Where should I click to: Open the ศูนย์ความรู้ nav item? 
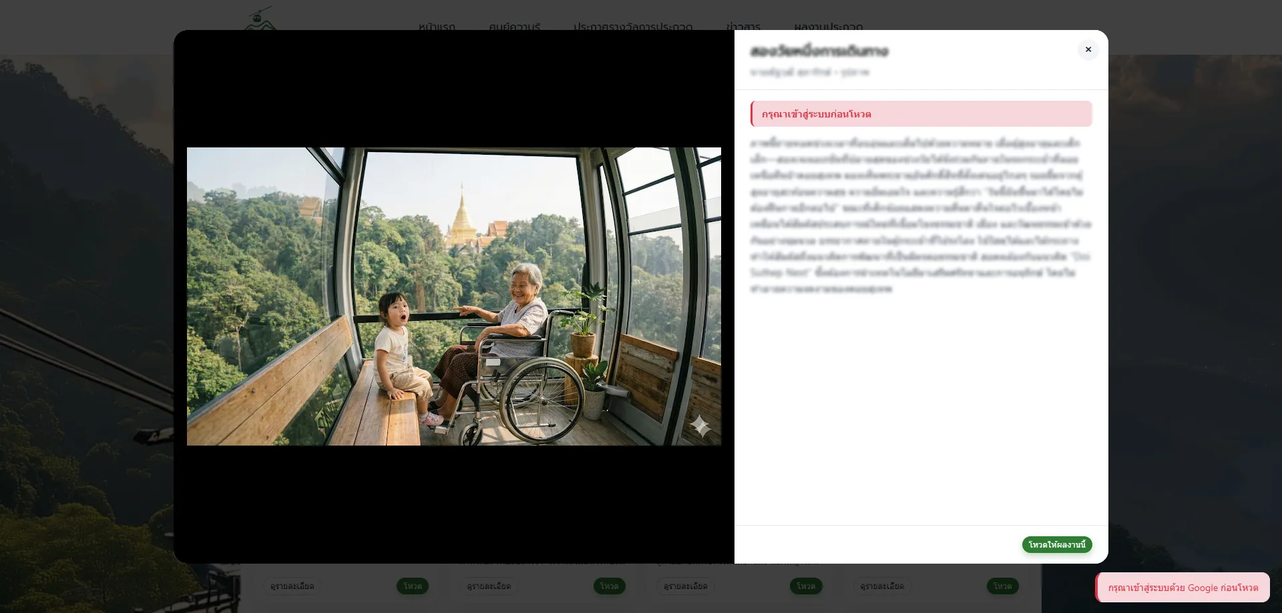[x=514, y=27]
